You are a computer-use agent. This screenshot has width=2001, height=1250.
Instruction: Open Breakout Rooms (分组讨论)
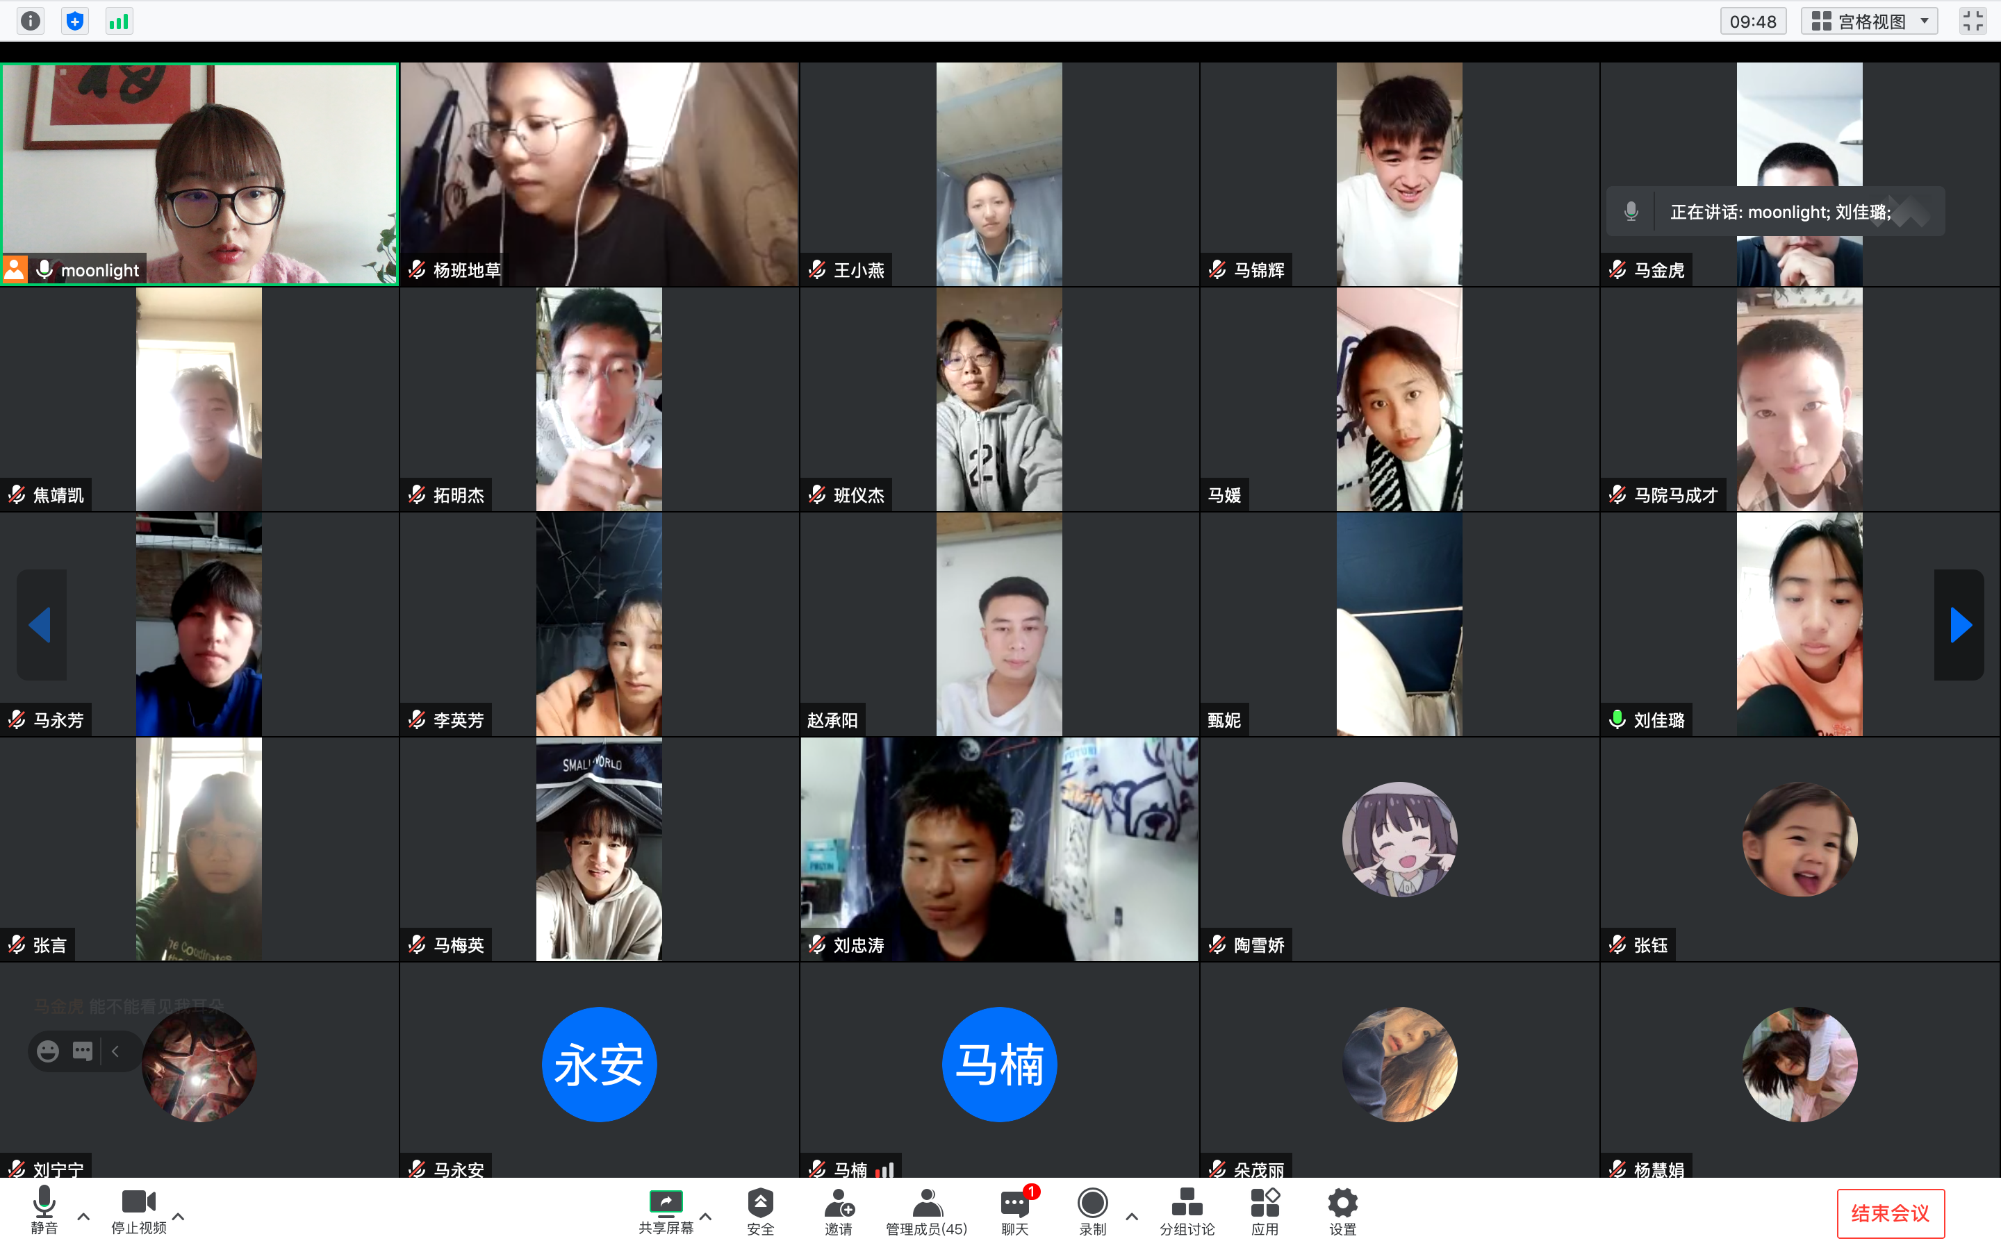pos(1187,1203)
